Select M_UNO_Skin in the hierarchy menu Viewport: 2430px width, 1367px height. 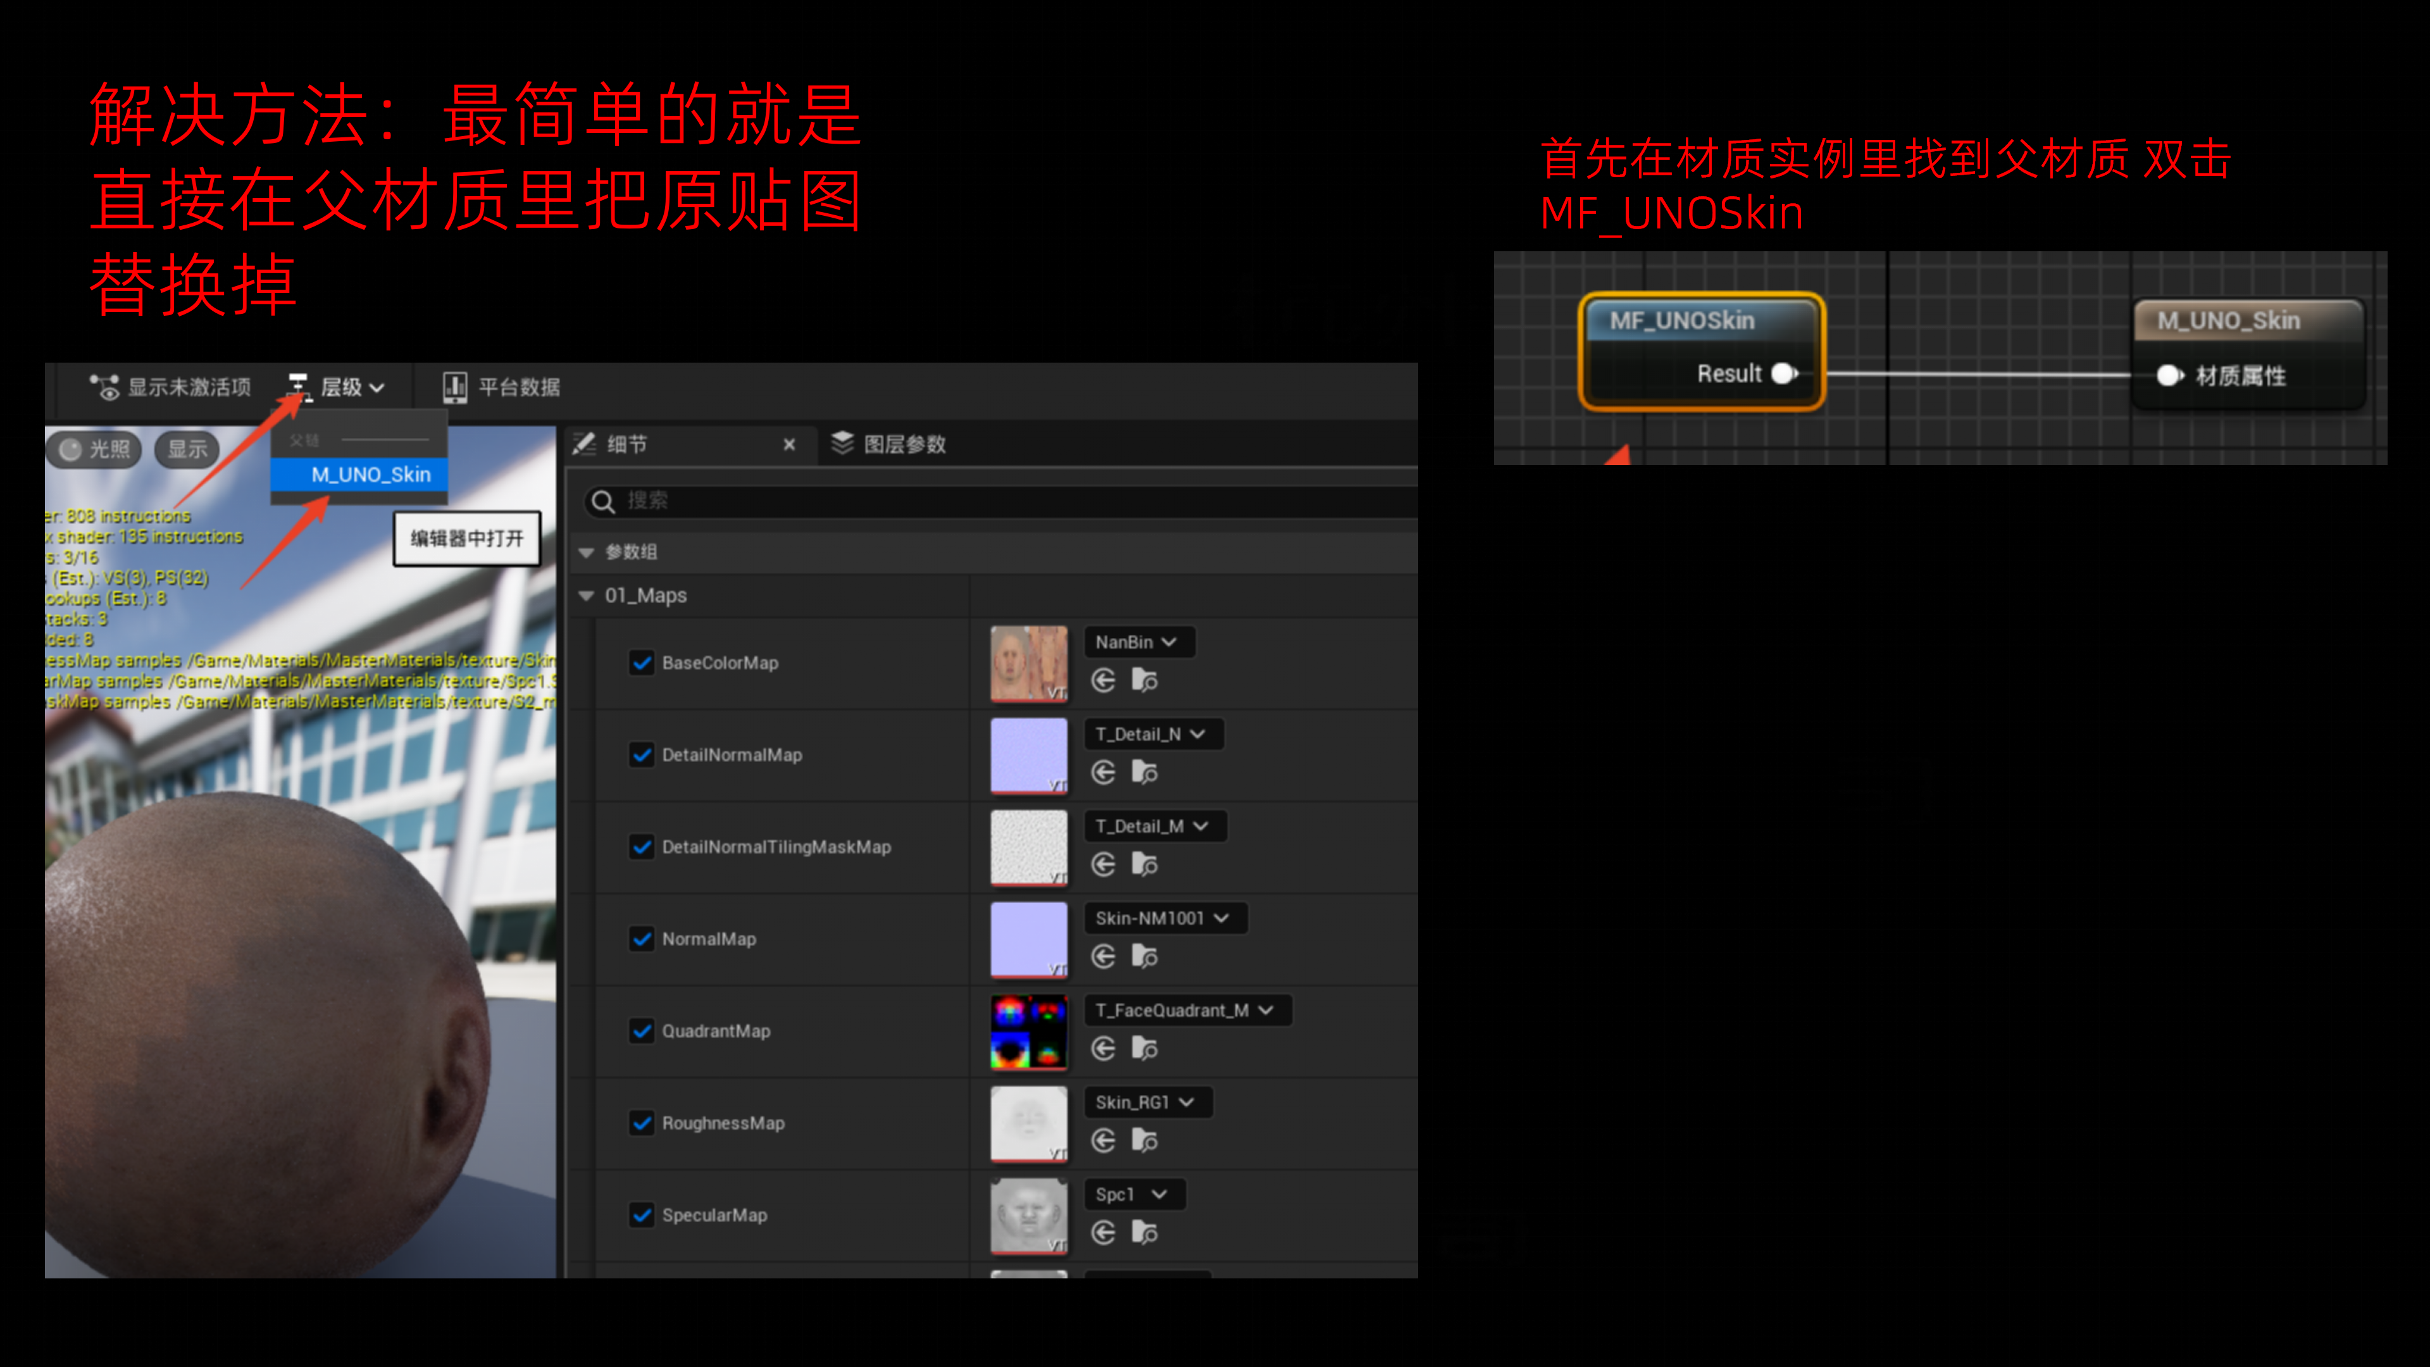tap(359, 473)
